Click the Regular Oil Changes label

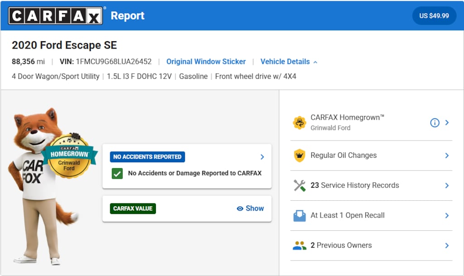[343, 155]
